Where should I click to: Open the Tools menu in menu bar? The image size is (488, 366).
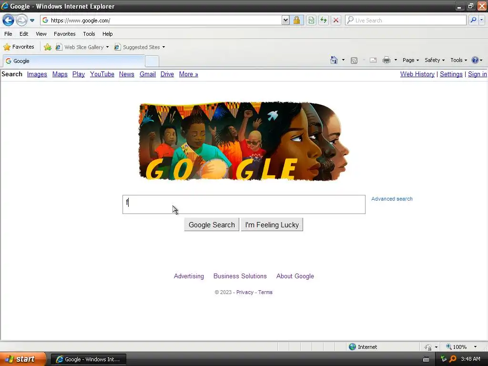[89, 34]
